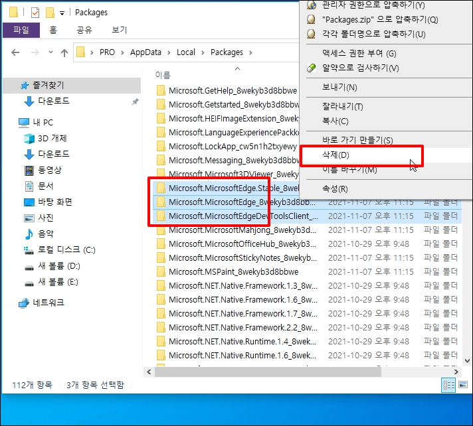Open the recent locations dropdown arrow
The height and width of the screenshot is (426, 473).
50,52
